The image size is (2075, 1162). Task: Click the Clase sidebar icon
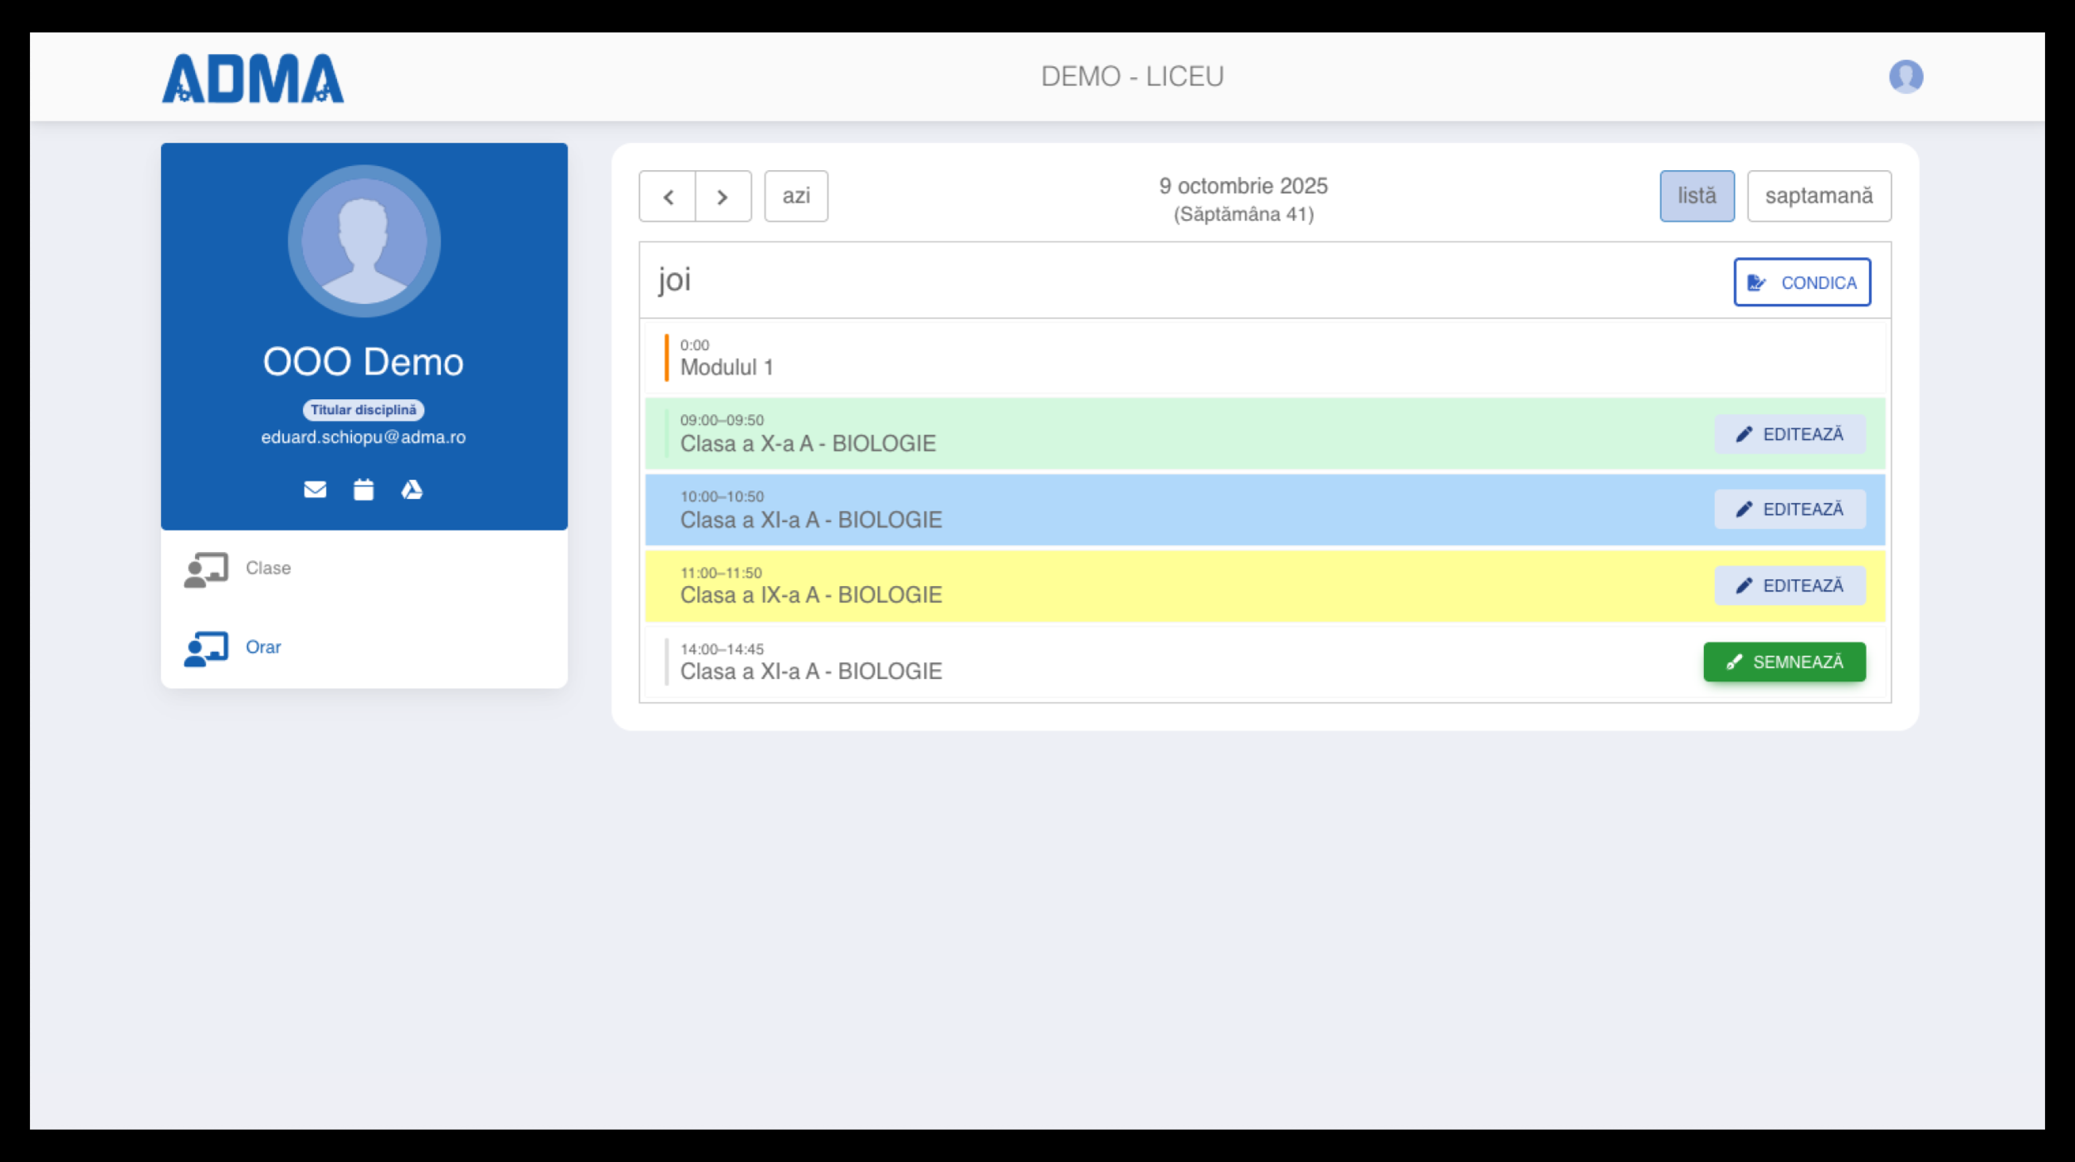click(206, 569)
